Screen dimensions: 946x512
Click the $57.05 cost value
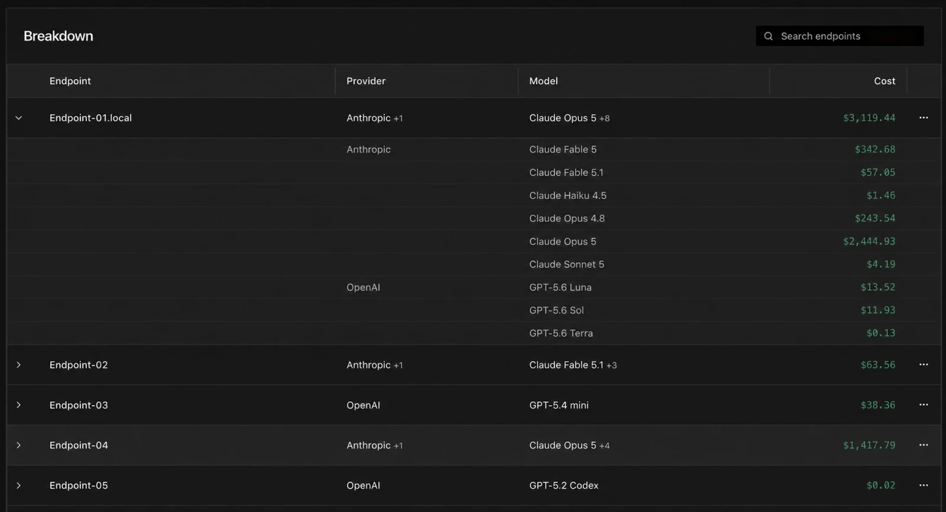pos(878,172)
